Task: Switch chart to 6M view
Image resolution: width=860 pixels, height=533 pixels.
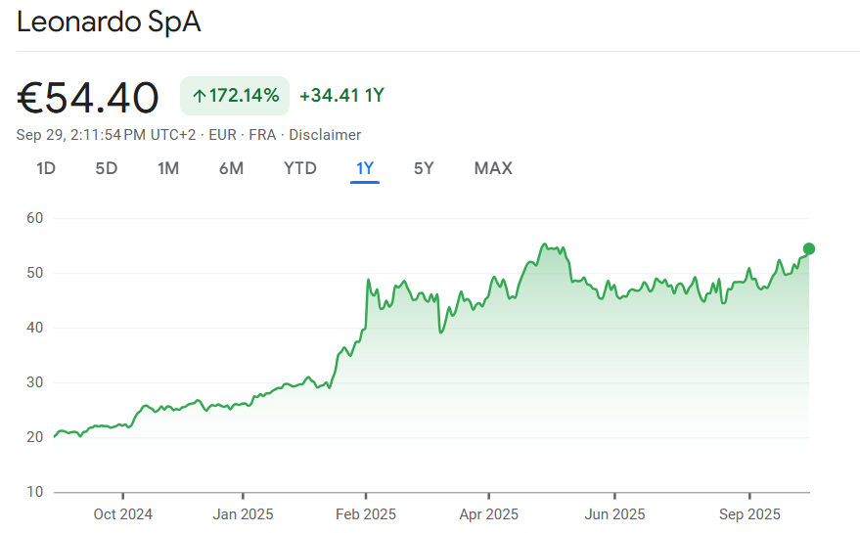Action: point(231,168)
